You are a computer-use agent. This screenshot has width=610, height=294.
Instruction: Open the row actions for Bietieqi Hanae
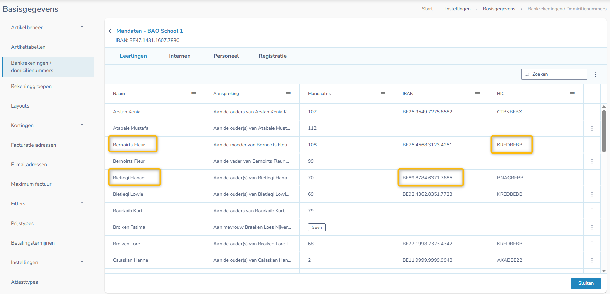[x=592, y=178]
